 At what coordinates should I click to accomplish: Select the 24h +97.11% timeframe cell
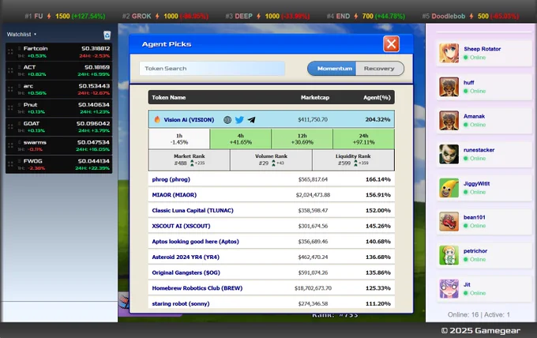click(364, 139)
